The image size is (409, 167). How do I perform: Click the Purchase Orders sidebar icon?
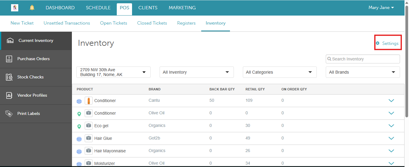(x=9, y=59)
